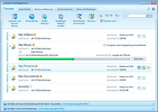Click the Online Backup globe icon
The width and height of the screenshot is (158, 112).
click(x=32, y=17)
